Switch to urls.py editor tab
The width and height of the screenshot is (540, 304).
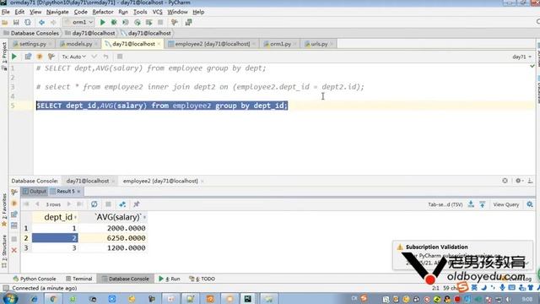pos(319,44)
